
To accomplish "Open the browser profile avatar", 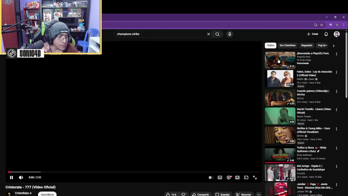I will pos(337,25).
